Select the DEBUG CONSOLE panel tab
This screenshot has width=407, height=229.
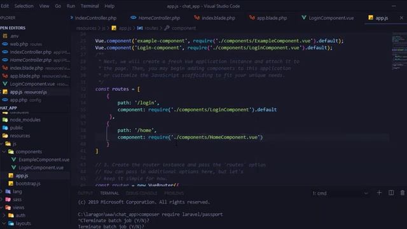pos(141,193)
